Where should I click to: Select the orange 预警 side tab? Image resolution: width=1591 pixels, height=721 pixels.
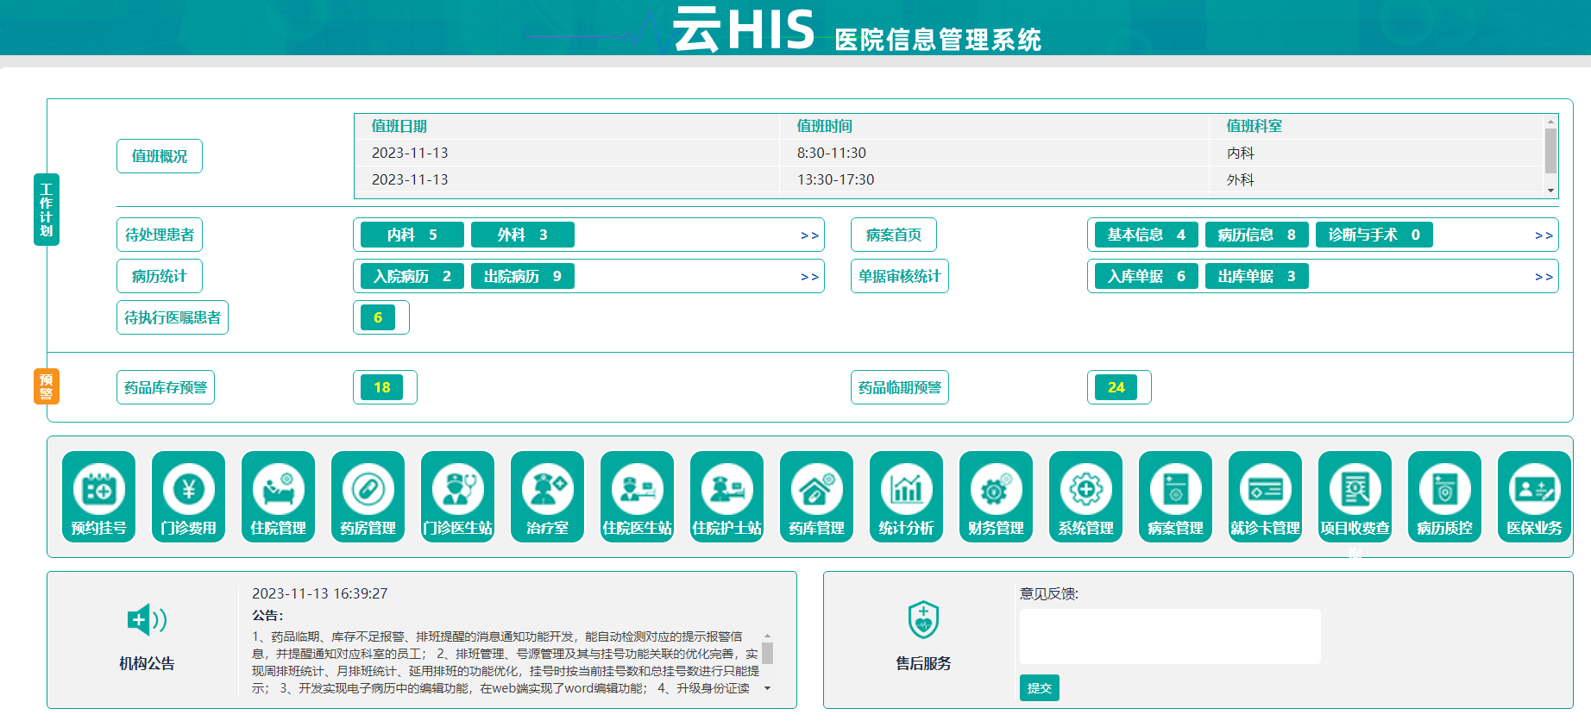click(x=47, y=386)
